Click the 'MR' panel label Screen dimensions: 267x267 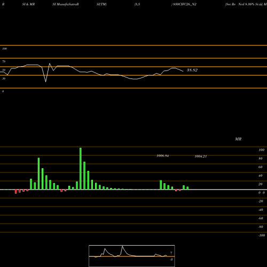tap(238, 139)
